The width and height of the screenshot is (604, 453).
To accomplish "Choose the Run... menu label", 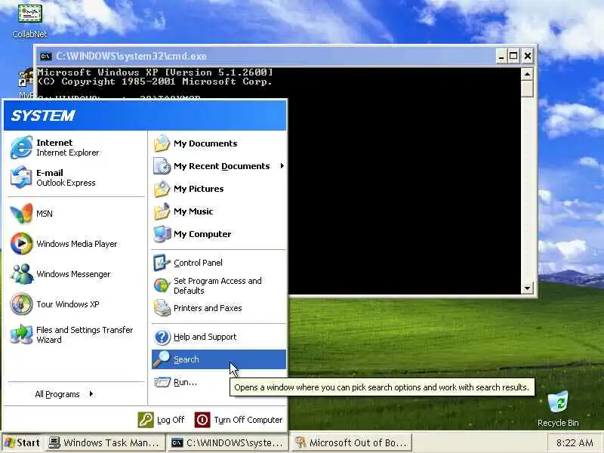I will pyautogui.click(x=185, y=382).
